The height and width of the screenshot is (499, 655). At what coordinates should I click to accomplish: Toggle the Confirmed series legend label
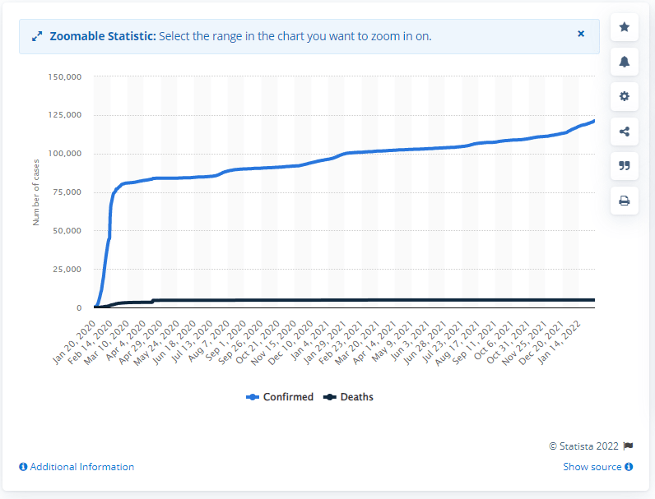(x=288, y=397)
